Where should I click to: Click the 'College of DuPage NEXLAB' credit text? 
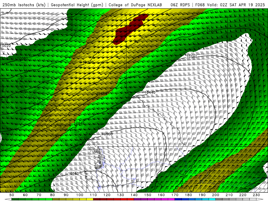pyautogui.click(x=135, y=5)
